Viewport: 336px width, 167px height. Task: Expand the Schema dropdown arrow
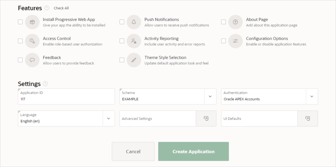pos(210,97)
